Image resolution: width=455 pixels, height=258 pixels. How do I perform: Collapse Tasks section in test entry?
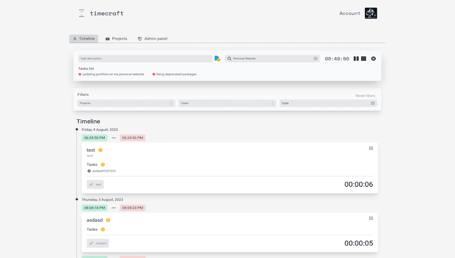tap(103, 164)
